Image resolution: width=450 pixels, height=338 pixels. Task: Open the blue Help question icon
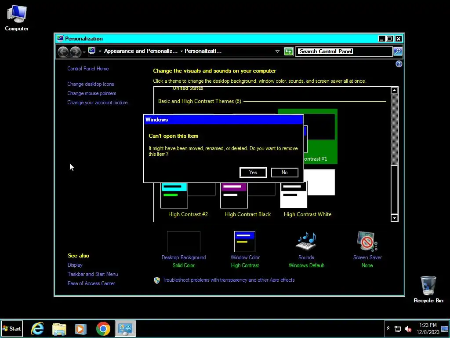point(399,64)
